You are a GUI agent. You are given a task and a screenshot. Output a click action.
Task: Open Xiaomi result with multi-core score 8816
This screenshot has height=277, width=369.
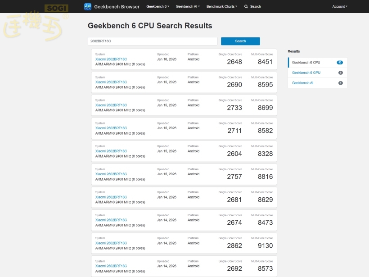coord(111,174)
